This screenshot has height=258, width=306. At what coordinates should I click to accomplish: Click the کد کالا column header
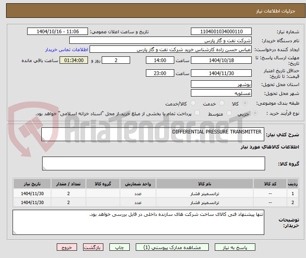[x=270, y=184]
